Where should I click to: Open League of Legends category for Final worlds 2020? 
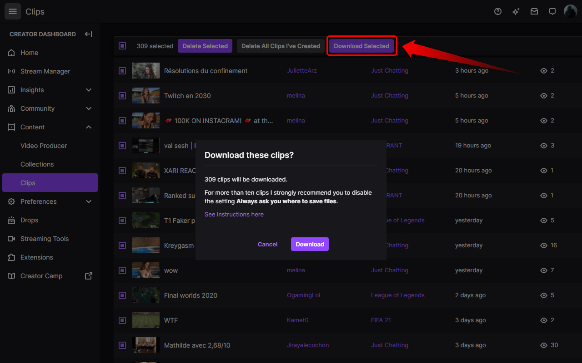tap(398, 295)
